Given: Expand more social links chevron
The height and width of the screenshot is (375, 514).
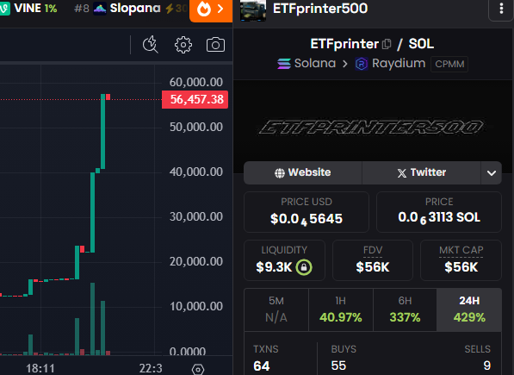Looking at the screenshot, I should [491, 173].
